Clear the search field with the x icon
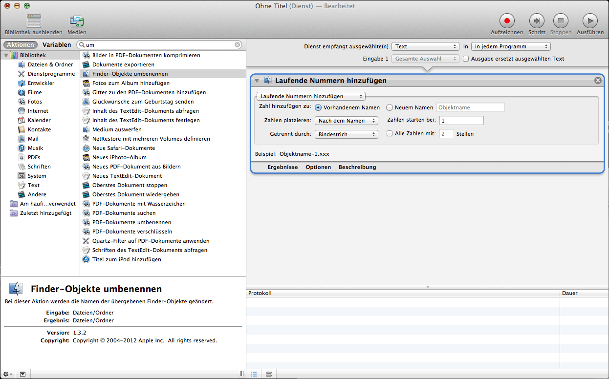This screenshot has width=609, height=379. [x=238, y=45]
